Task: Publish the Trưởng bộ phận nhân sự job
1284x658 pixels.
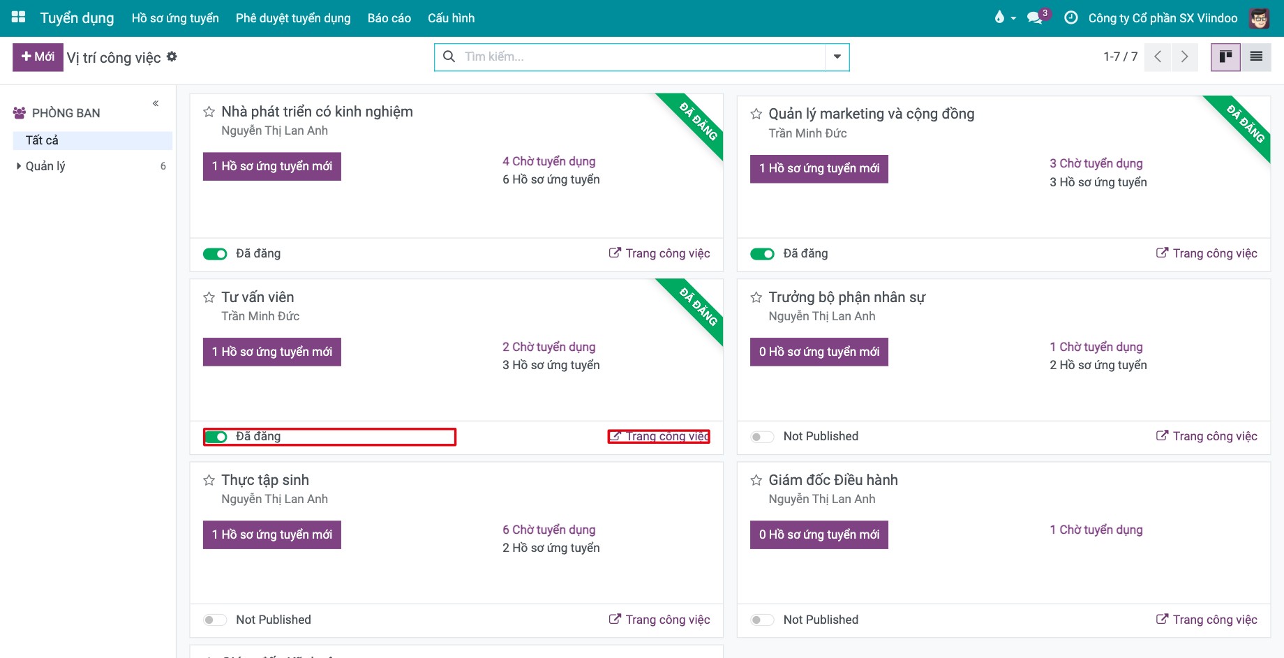Action: (762, 437)
